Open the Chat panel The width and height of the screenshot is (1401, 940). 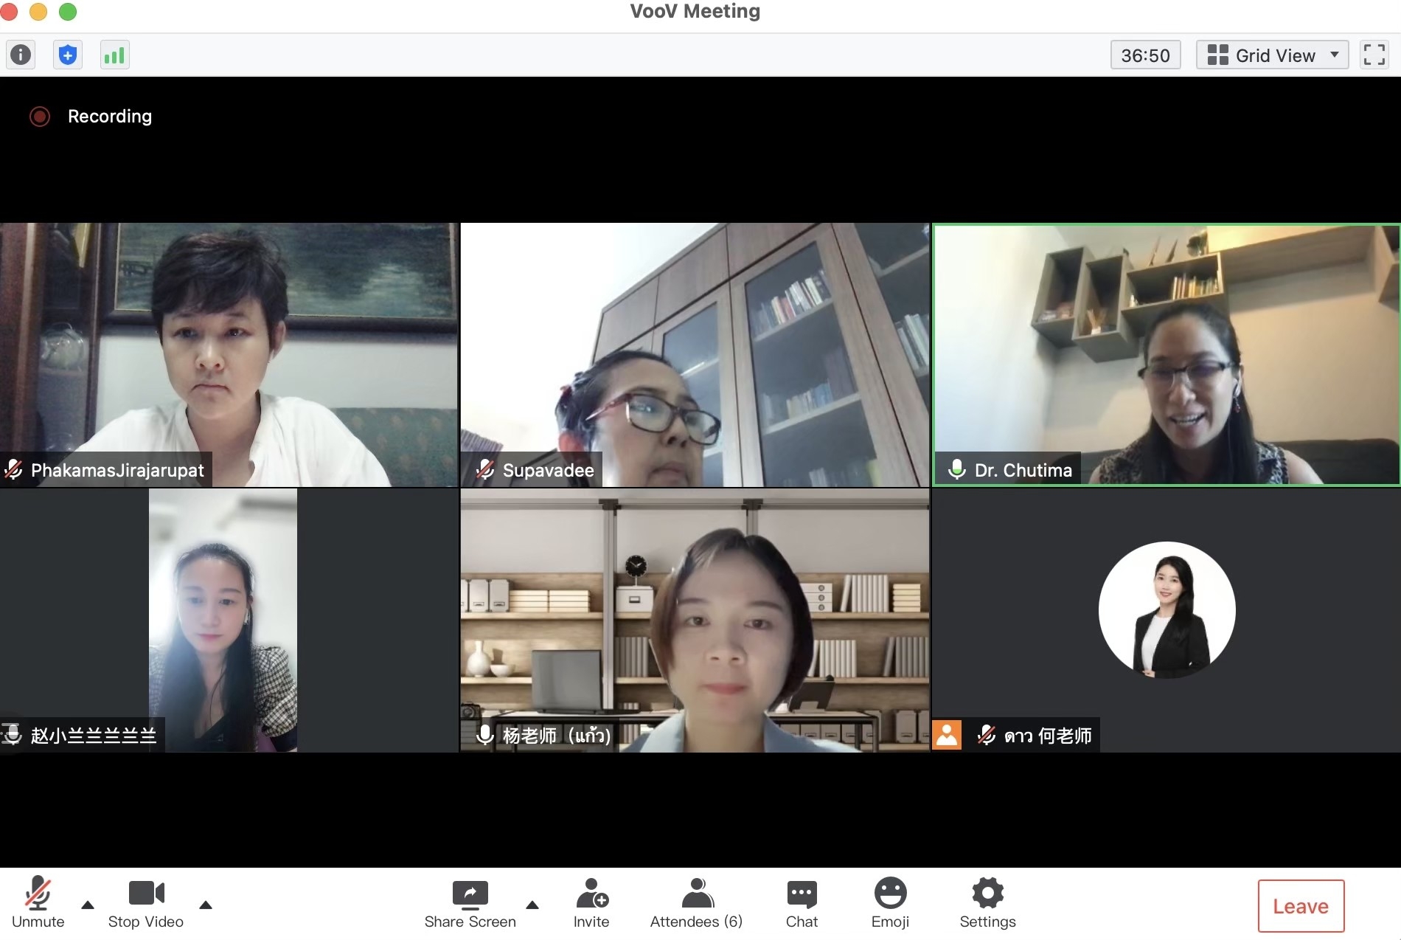point(802,903)
